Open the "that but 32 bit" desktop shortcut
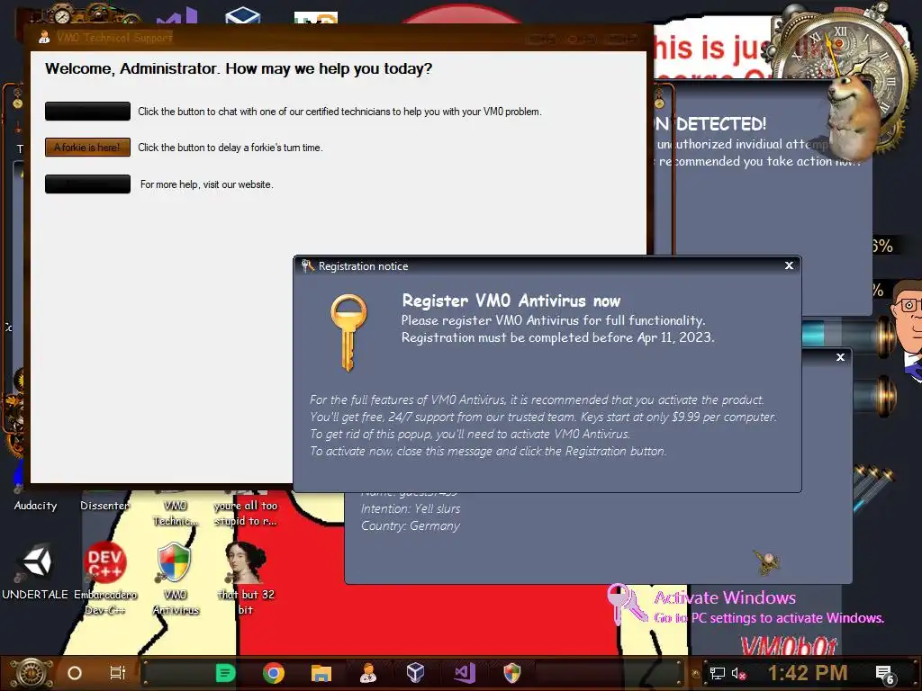Viewport: 922px width, 691px height. click(x=246, y=577)
